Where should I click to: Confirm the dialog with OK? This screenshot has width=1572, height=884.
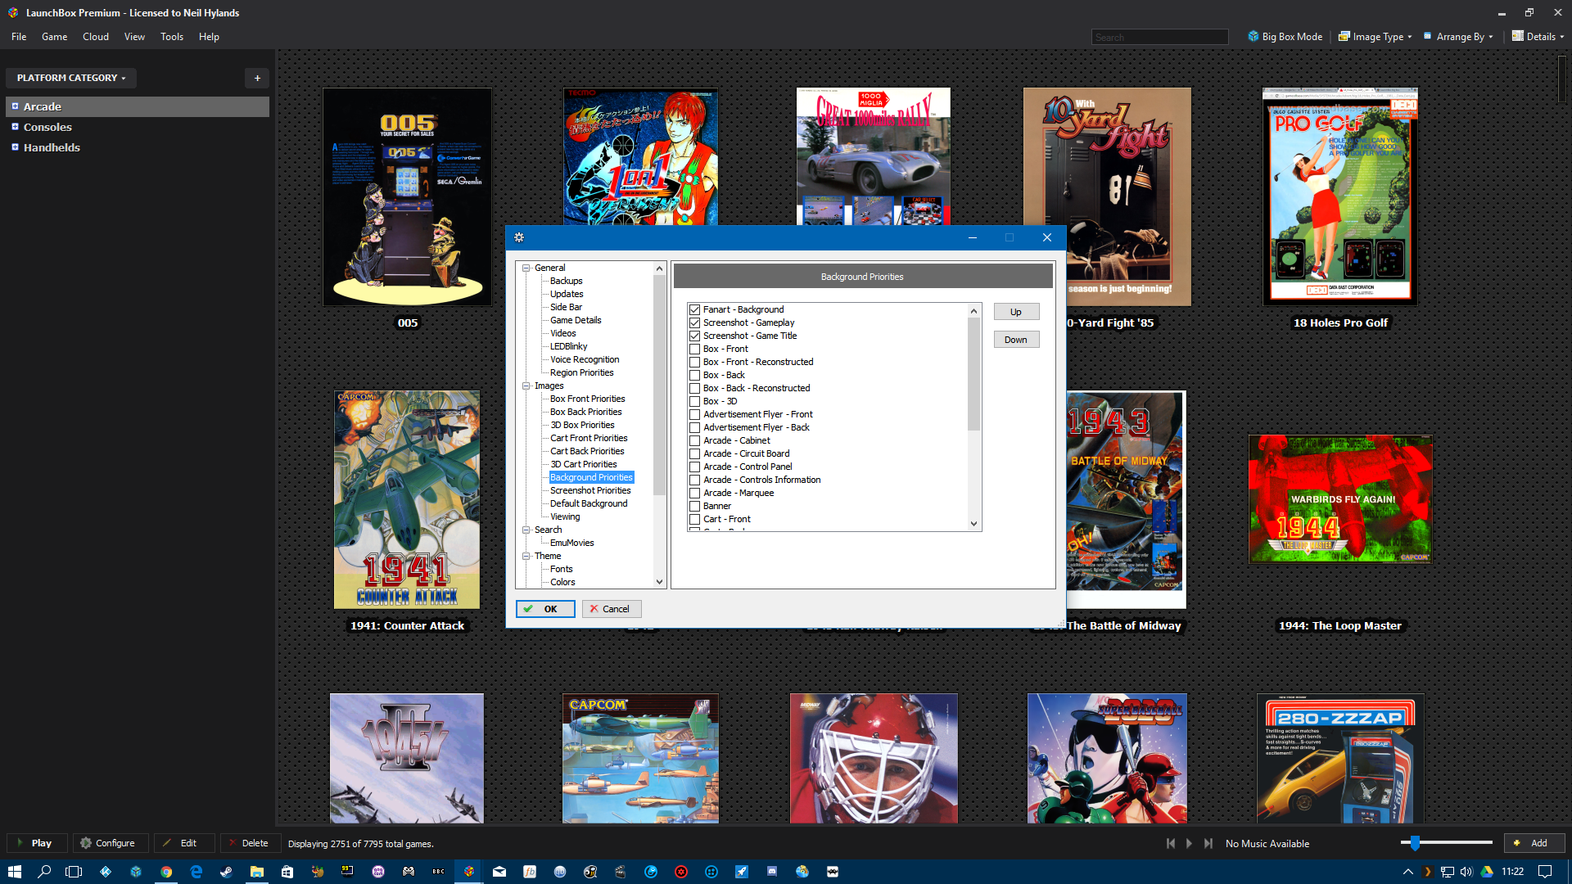click(x=545, y=609)
